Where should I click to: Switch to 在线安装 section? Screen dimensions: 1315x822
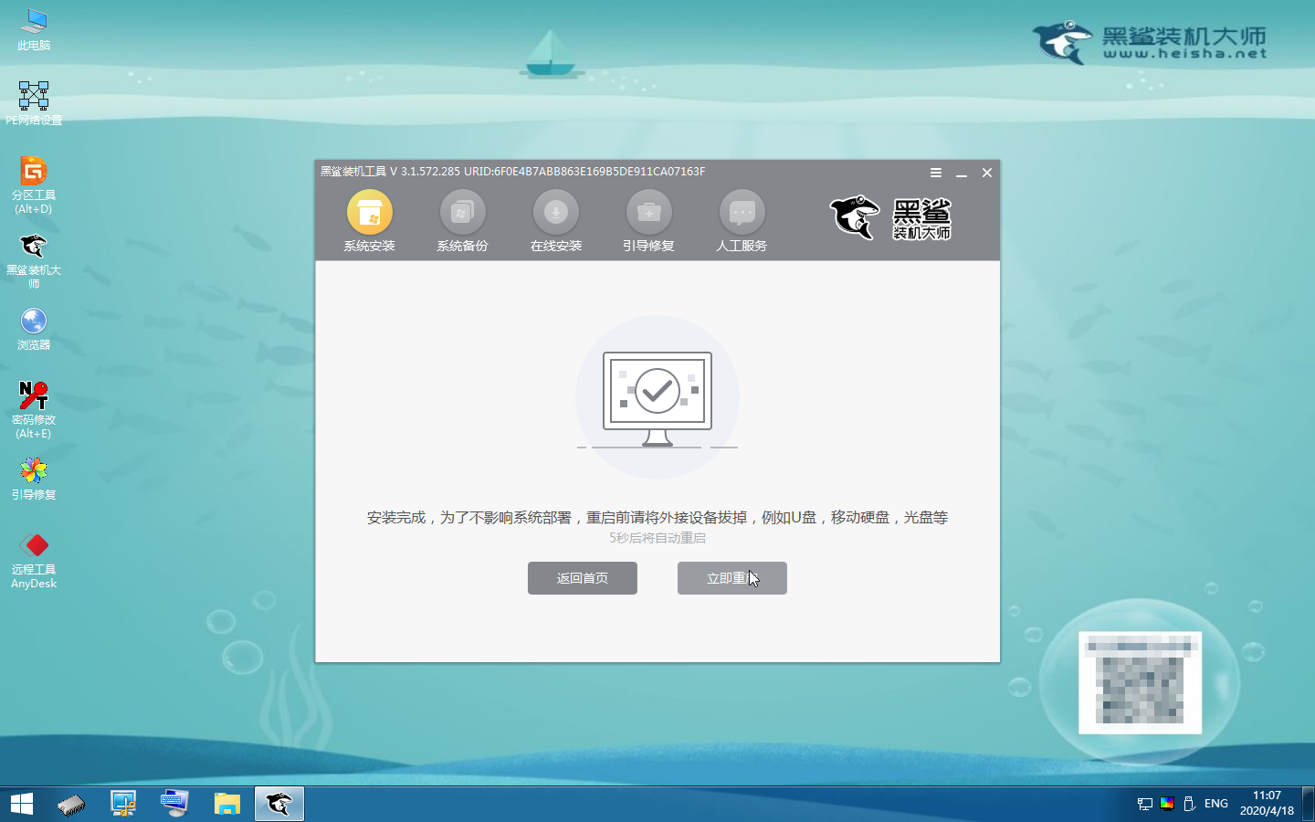click(555, 221)
